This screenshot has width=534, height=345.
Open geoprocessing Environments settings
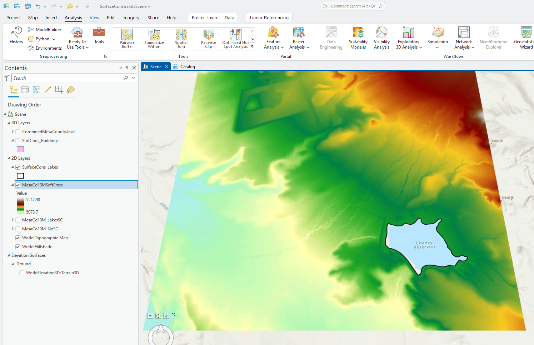[x=45, y=48]
